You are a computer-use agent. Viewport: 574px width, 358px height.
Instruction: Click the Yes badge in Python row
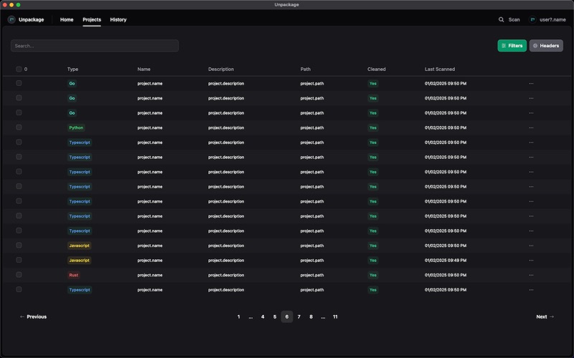pyautogui.click(x=372, y=128)
